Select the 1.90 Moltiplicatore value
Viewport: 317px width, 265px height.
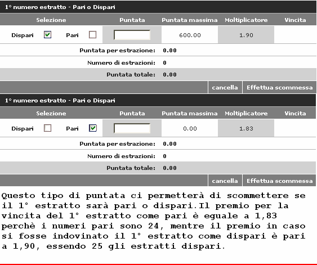[x=246, y=35]
